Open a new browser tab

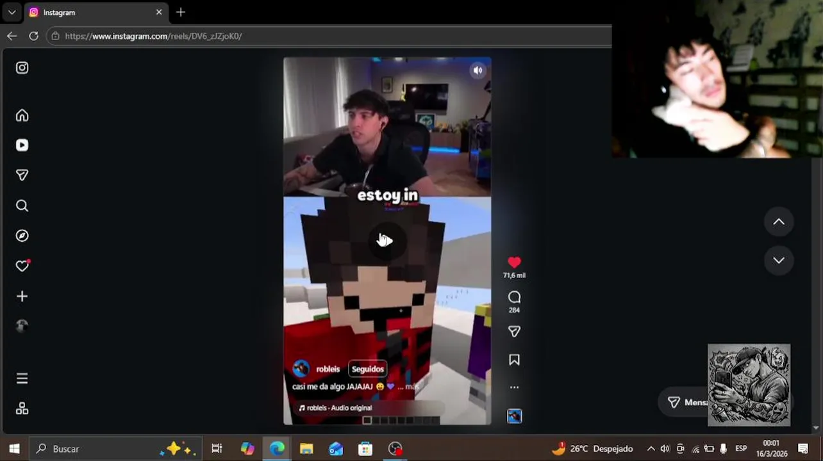181,12
